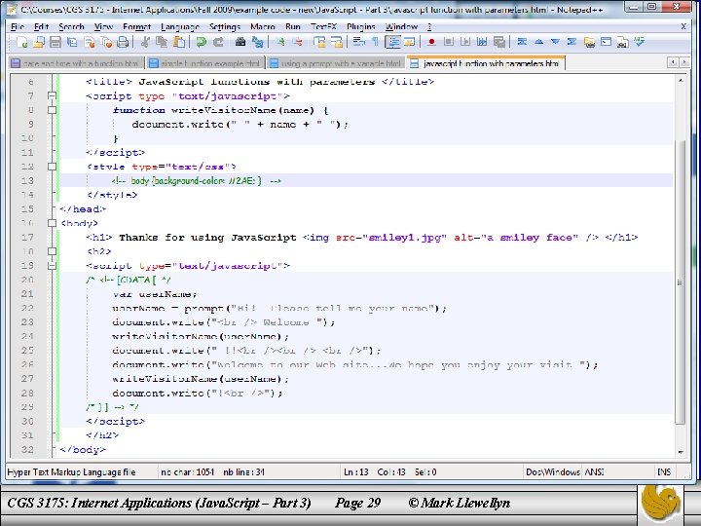Play back the recorded macro
701x526 pixels.
(465, 42)
